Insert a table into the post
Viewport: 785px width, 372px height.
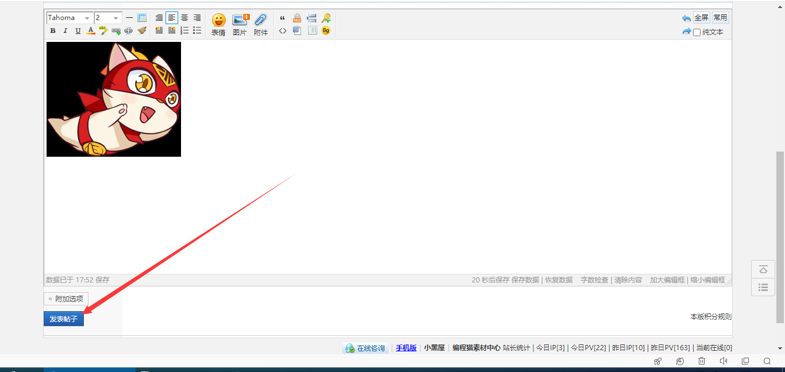[142, 18]
